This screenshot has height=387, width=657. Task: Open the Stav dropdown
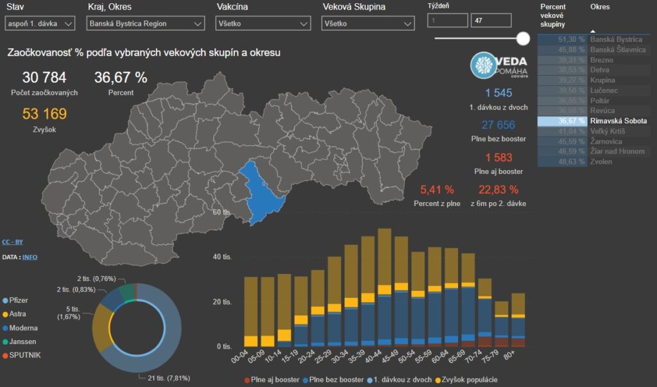point(39,24)
